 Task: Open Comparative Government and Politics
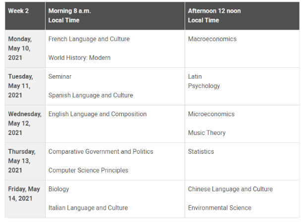pos(101,152)
